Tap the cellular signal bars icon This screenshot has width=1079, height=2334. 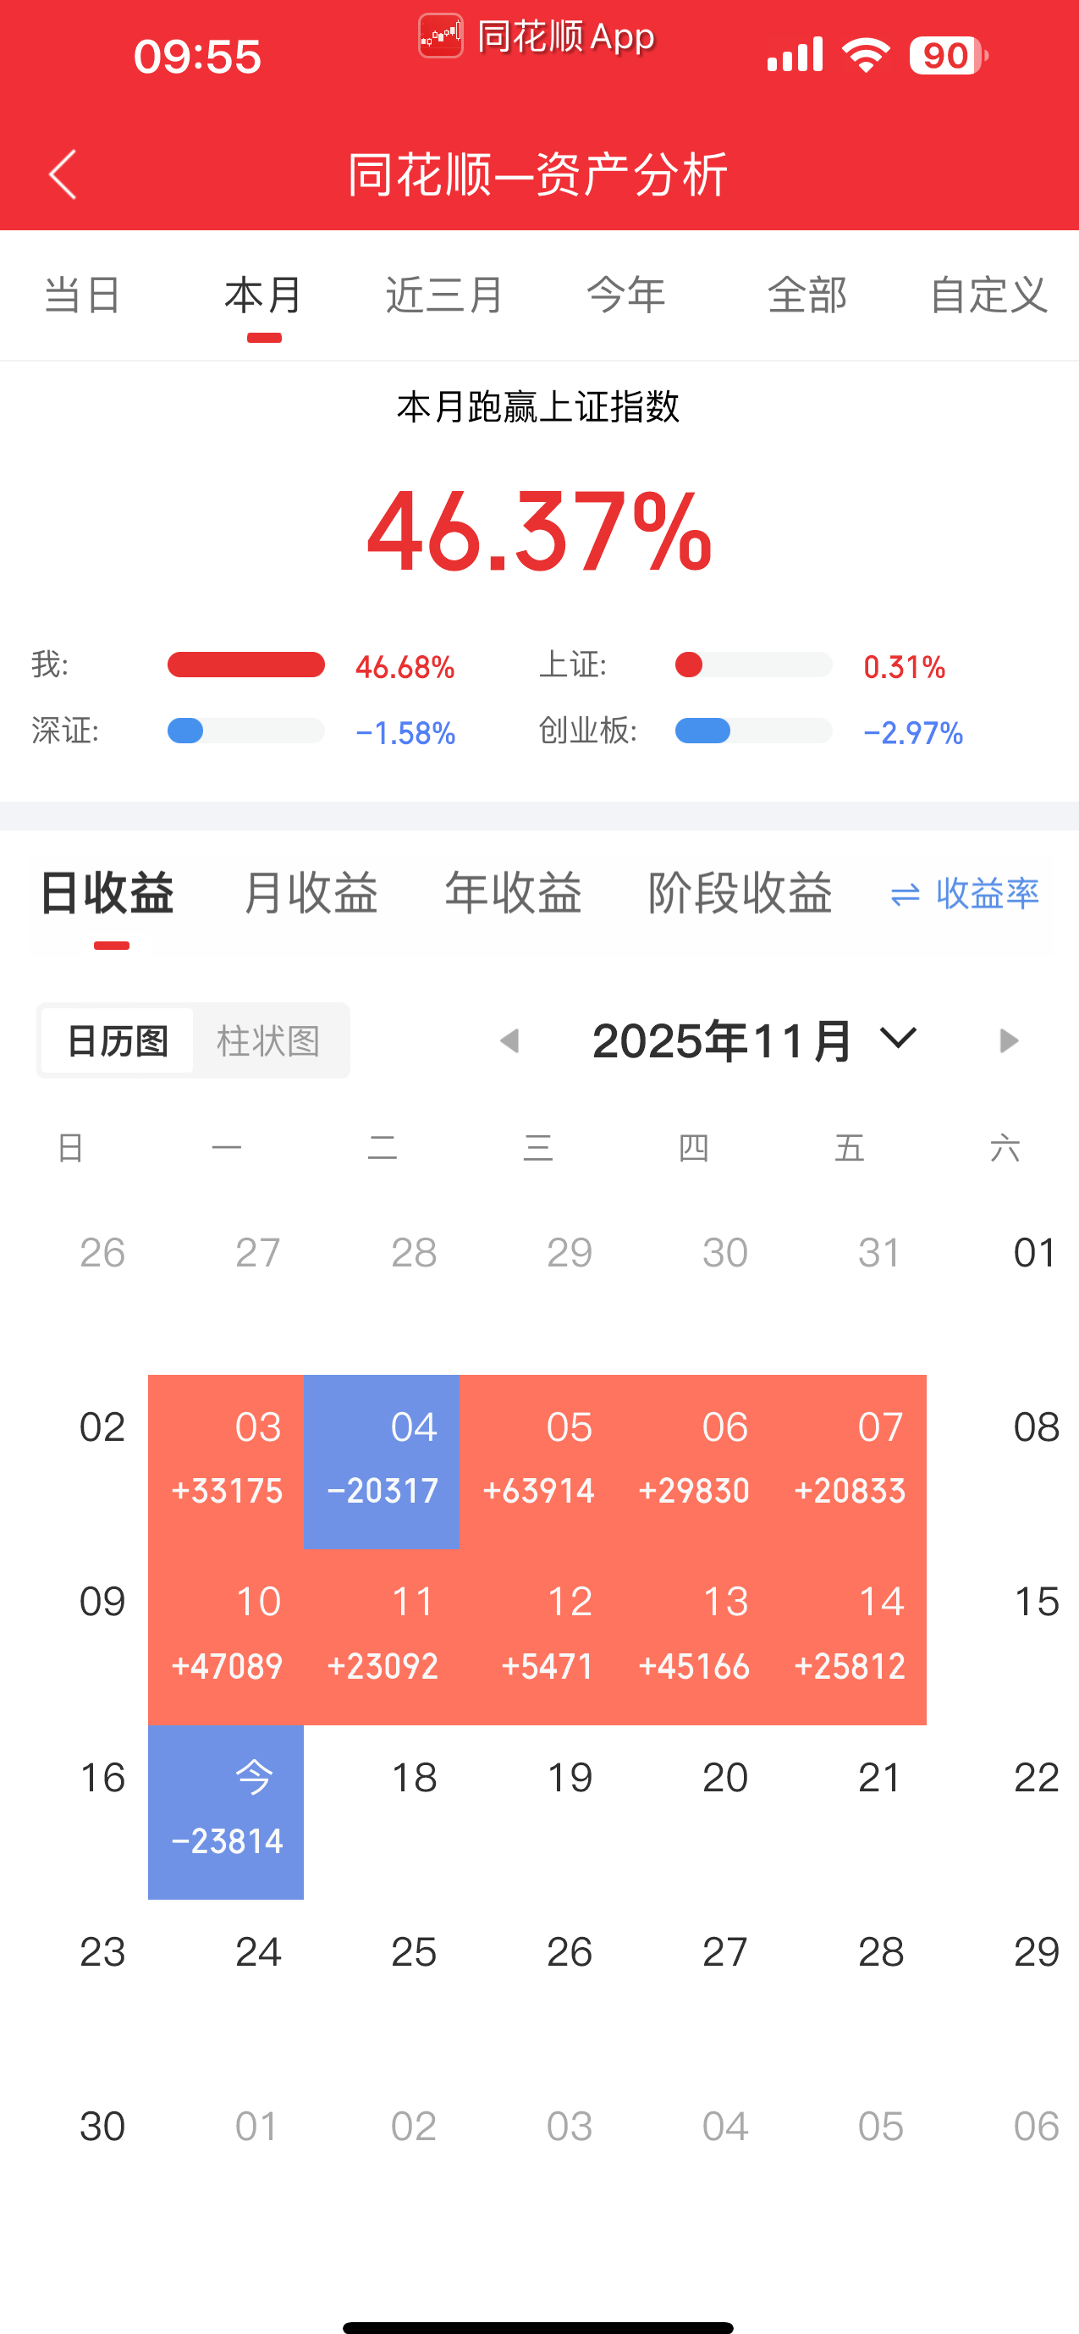(795, 55)
